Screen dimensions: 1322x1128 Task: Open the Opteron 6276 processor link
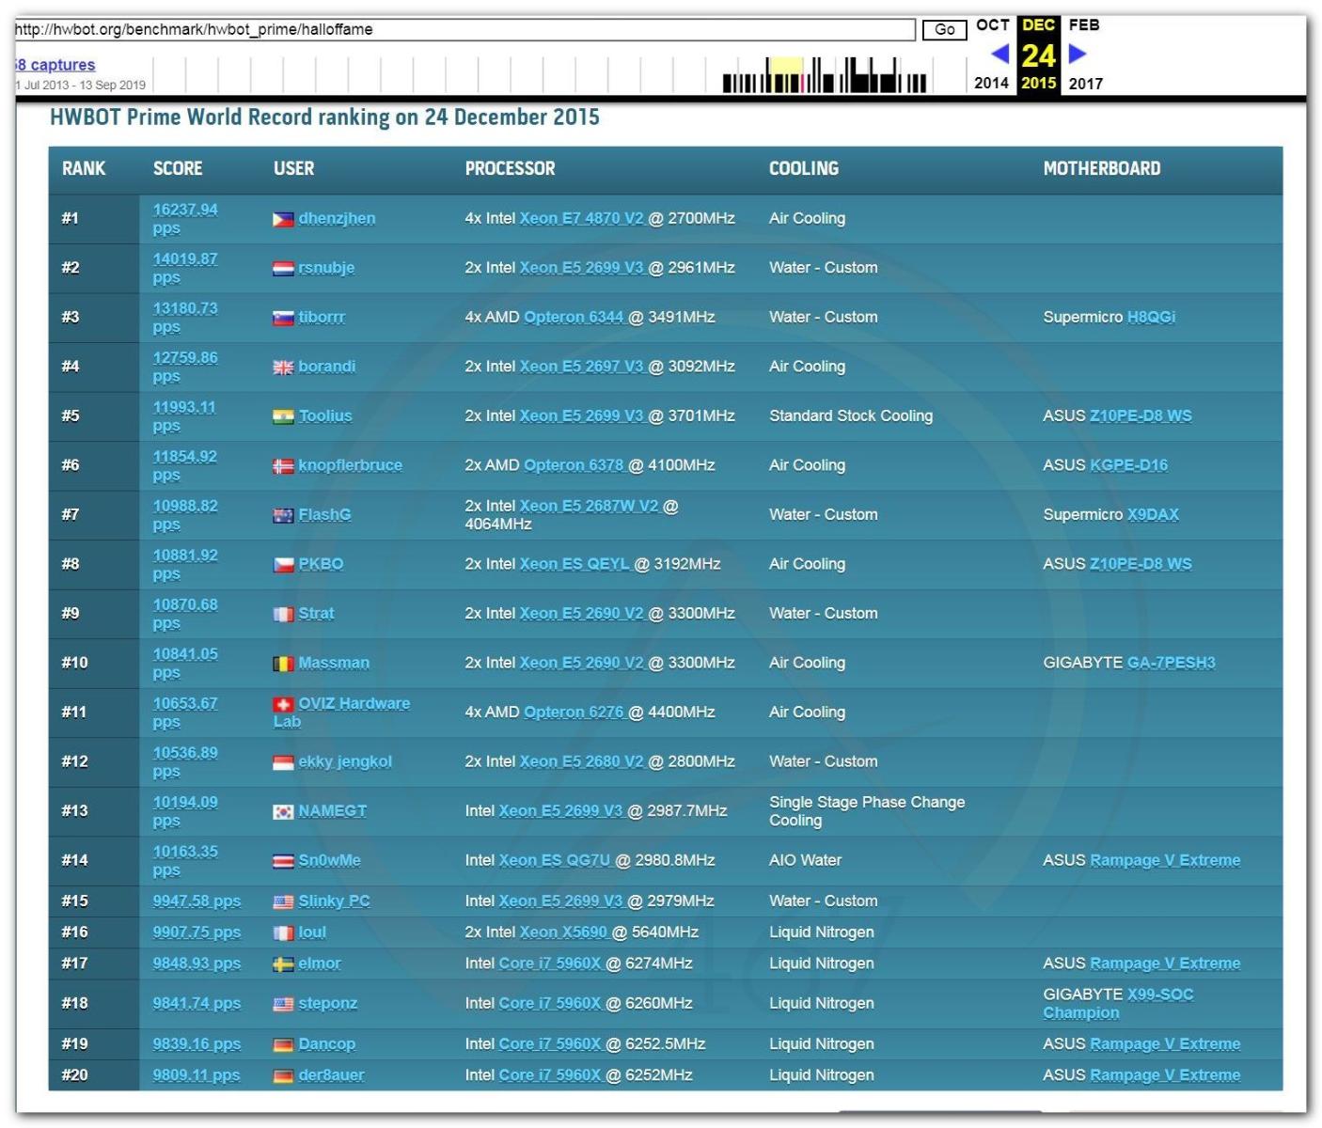pos(574,713)
